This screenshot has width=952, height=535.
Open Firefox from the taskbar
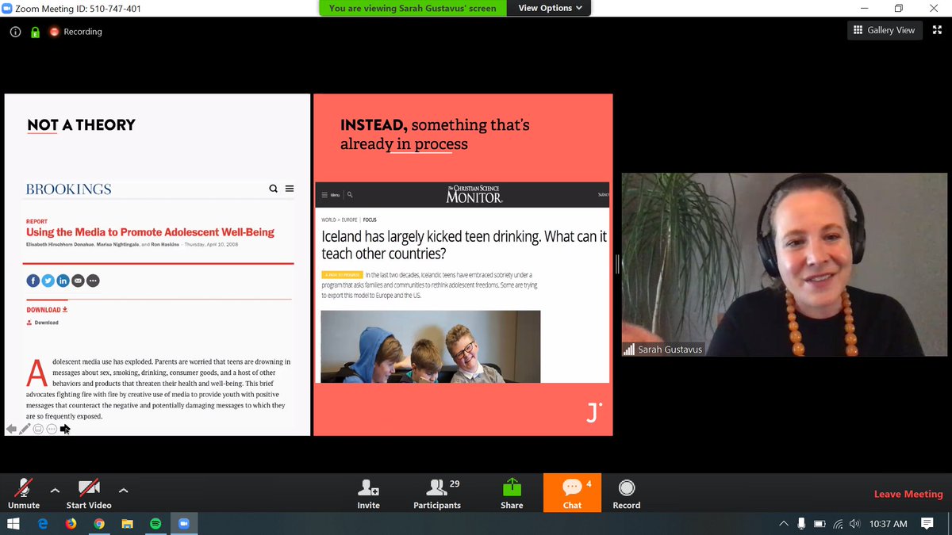coord(71,524)
